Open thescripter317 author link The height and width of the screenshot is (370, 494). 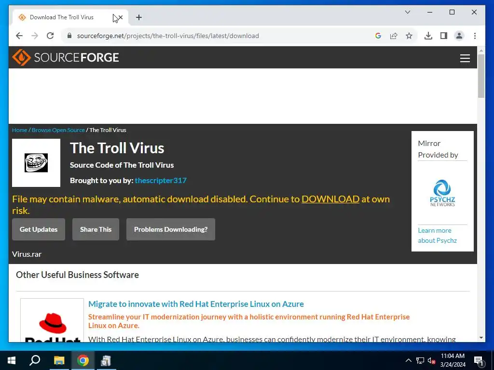(x=161, y=180)
